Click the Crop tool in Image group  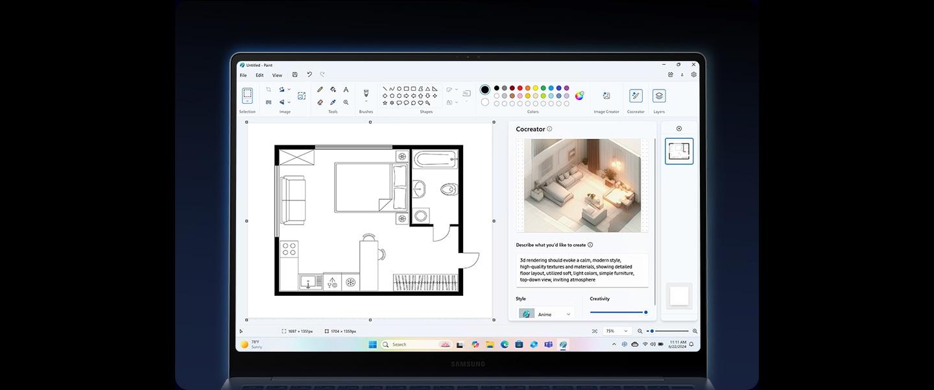(x=269, y=89)
